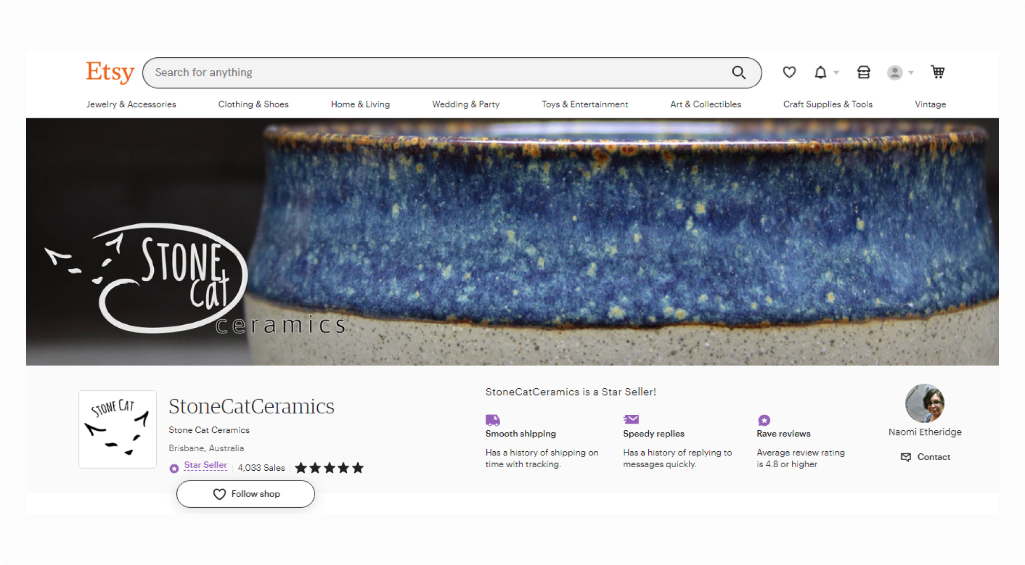Click the Contact envelope icon
The image size is (1025, 565).
[906, 457]
